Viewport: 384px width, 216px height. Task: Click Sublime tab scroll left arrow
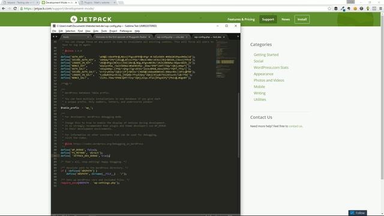[53, 37]
